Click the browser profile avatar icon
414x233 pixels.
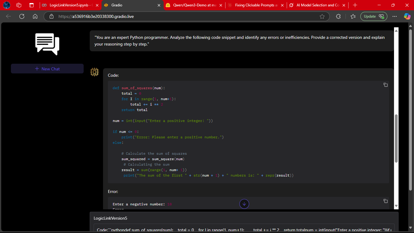coord(6,5)
